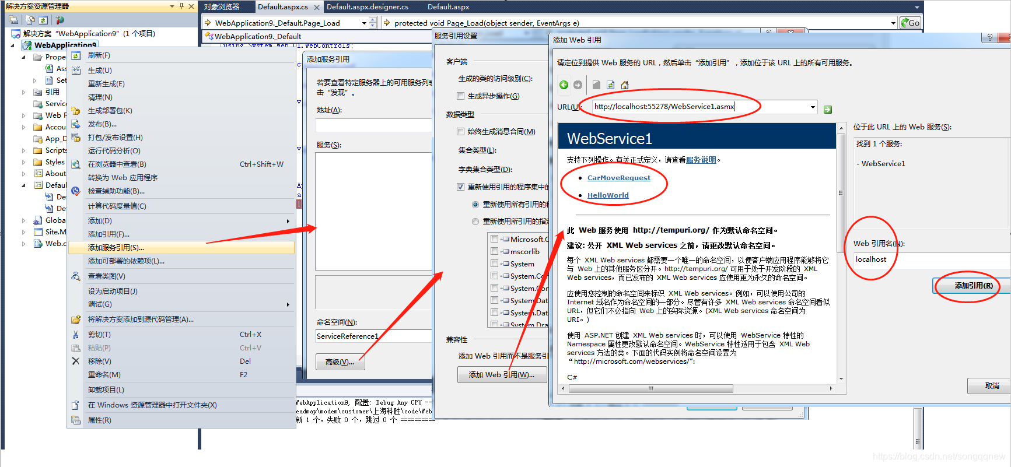Open the 添加(D) submenu arrow
The image size is (1011, 467).
pyautogui.click(x=288, y=221)
